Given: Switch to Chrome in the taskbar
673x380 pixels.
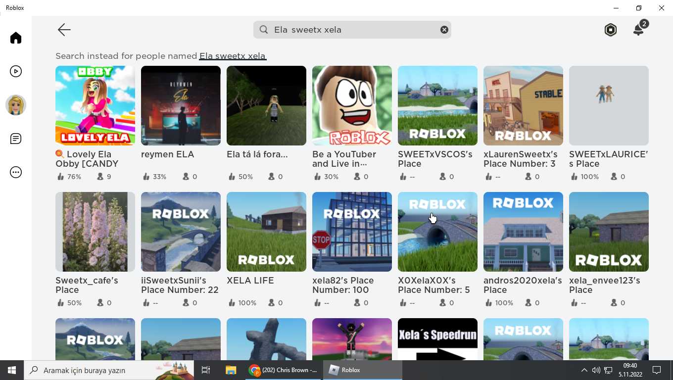Looking at the screenshot, I should (284, 370).
